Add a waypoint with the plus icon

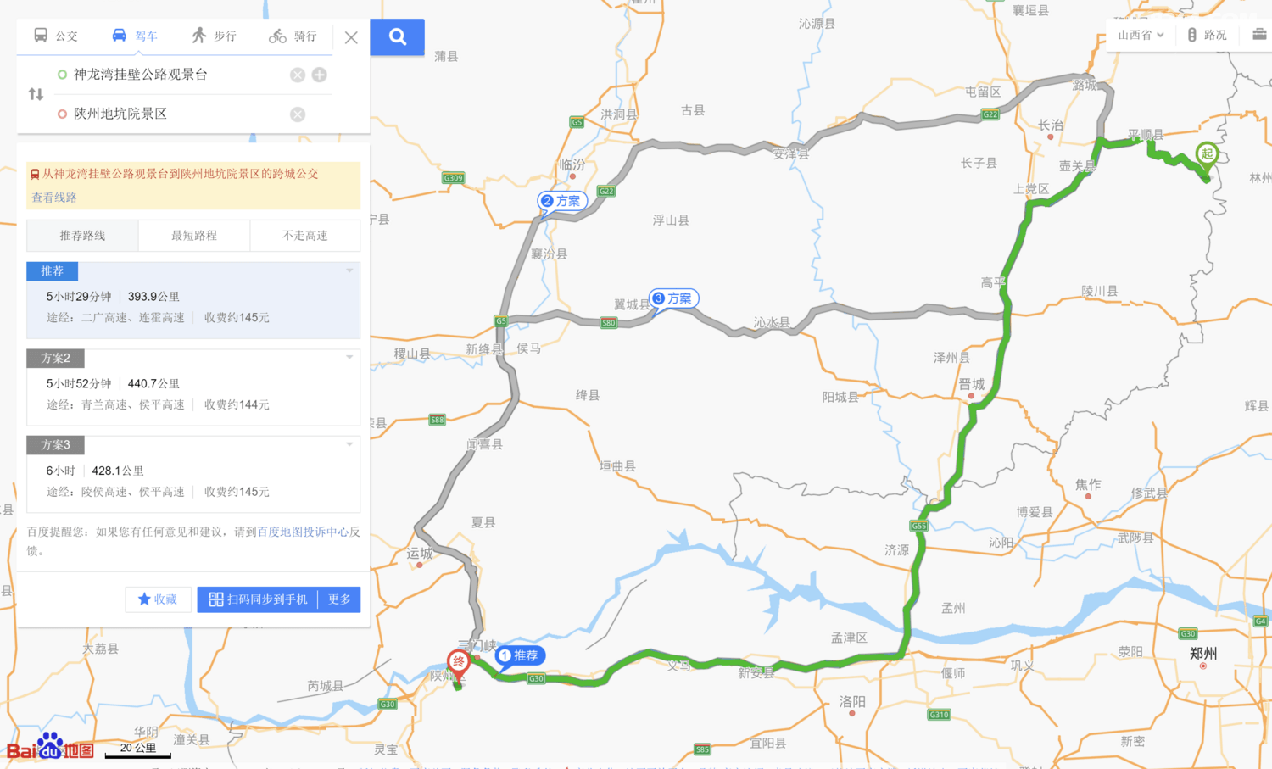pyautogui.click(x=320, y=75)
